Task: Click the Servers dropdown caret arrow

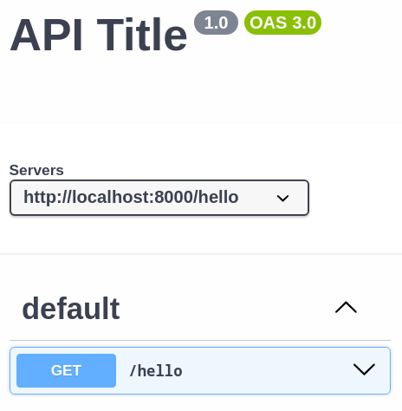Action: (282, 199)
